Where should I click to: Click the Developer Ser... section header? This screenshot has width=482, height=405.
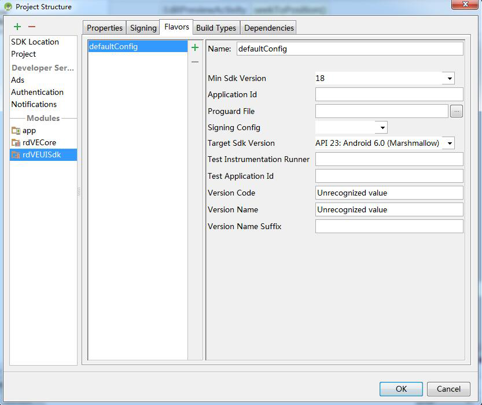tap(43, 68)
